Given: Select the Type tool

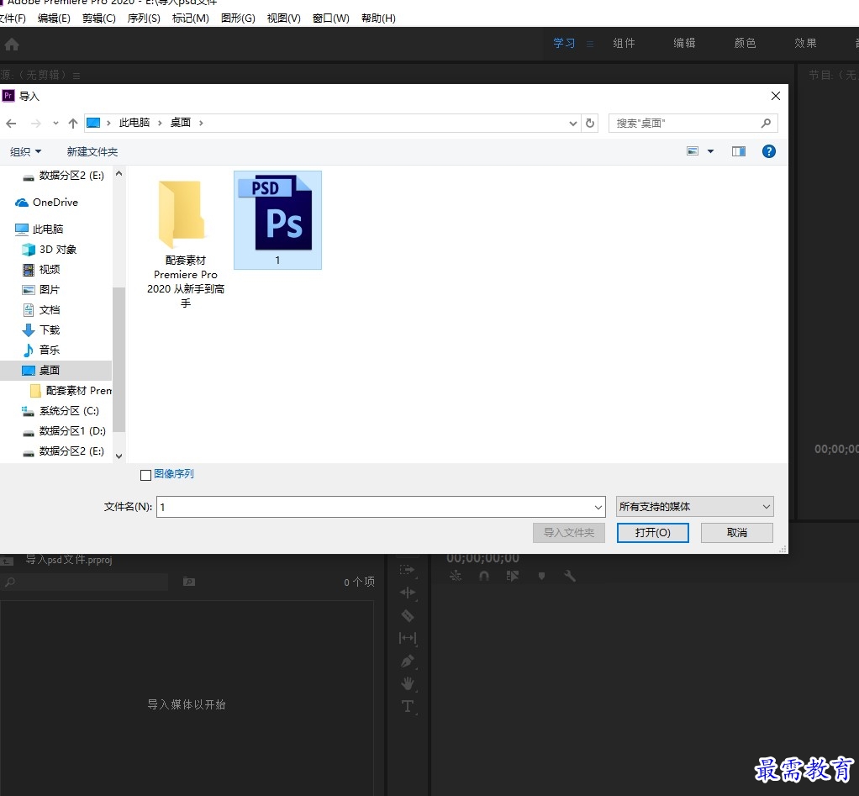Looking at the screenshot, I should click(x=408, y=707).
